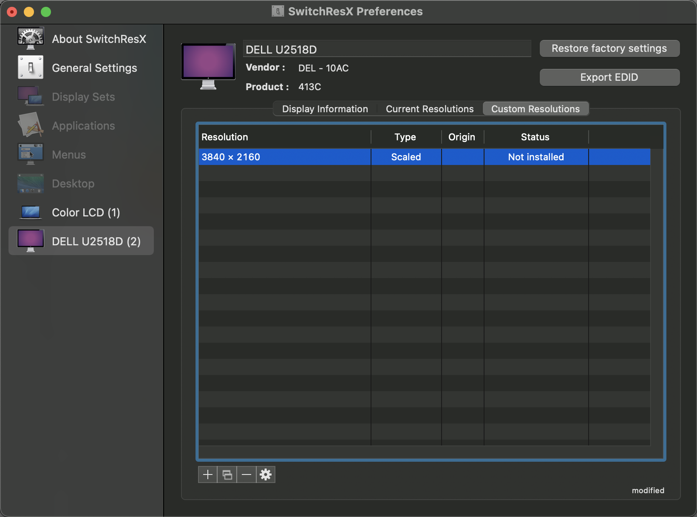Select DELL U2518D (2) sidebar label
Screen dimensions: 697x517
pyautogui.click(x=96, y=241)
